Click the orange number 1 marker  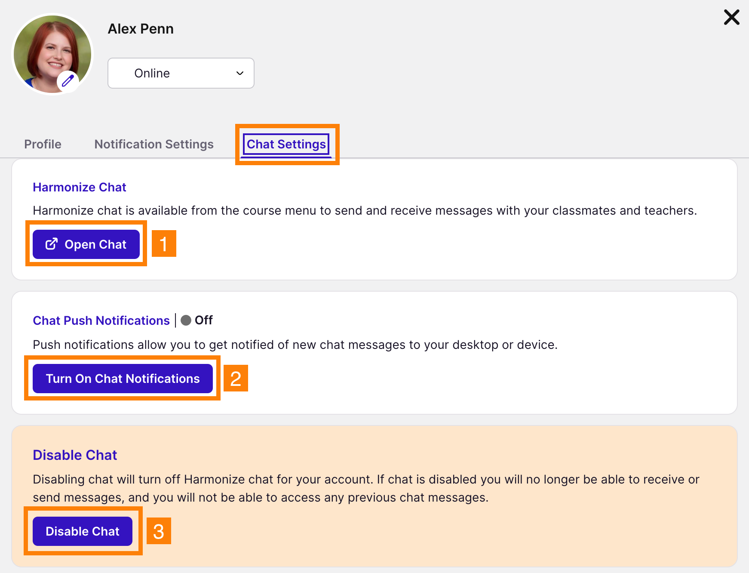coord(164,243)
